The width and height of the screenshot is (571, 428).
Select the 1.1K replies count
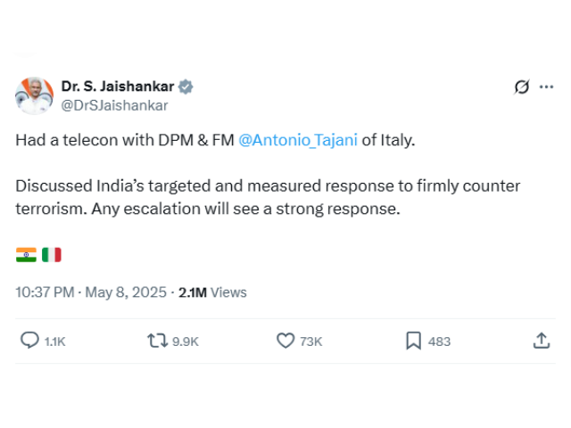point(55,342)
